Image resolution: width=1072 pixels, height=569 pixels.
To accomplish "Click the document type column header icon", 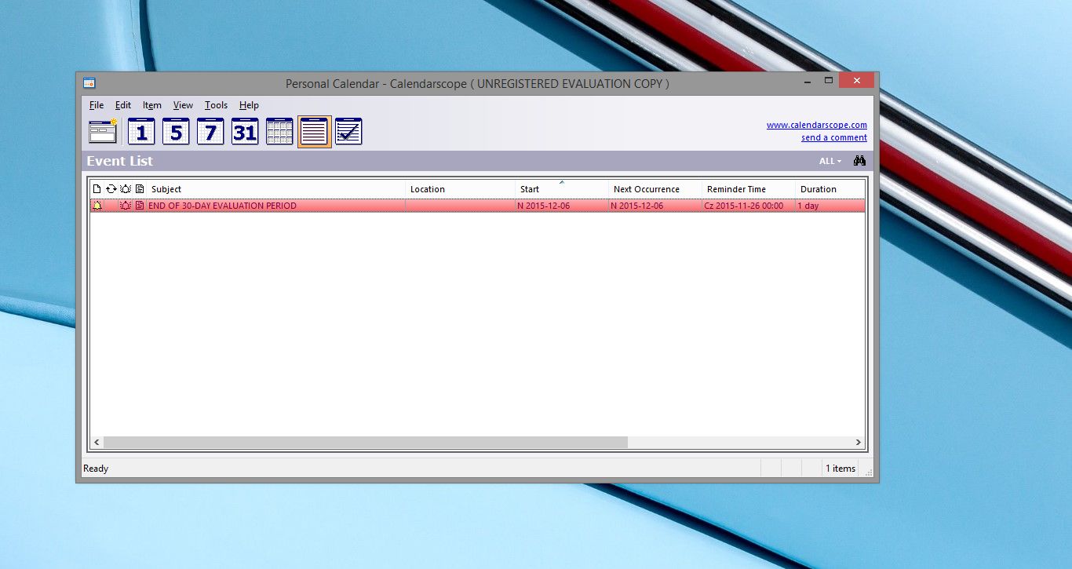I will click(97, 189).
